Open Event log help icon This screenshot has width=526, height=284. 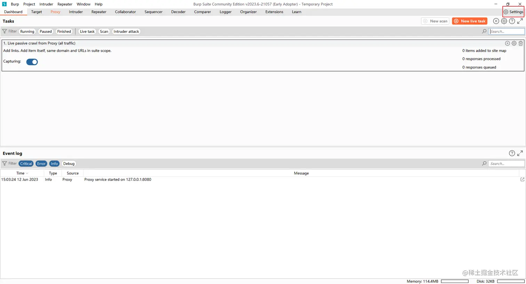(x=512, y=153)
